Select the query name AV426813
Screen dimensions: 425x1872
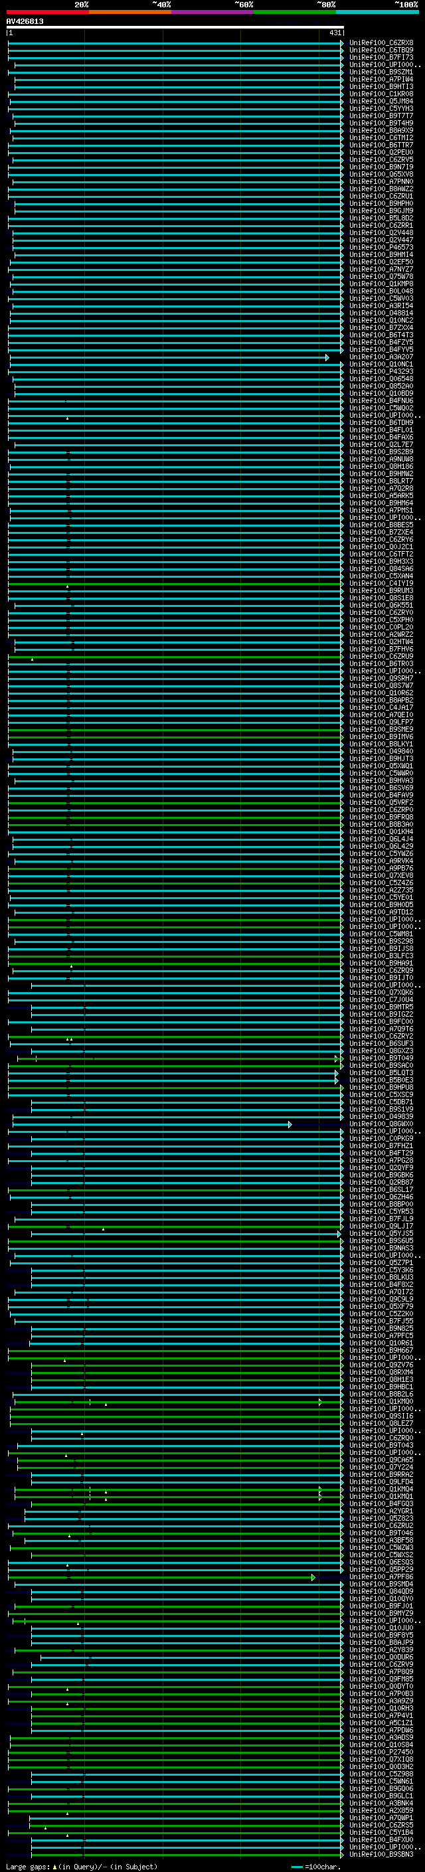point(25,22)
